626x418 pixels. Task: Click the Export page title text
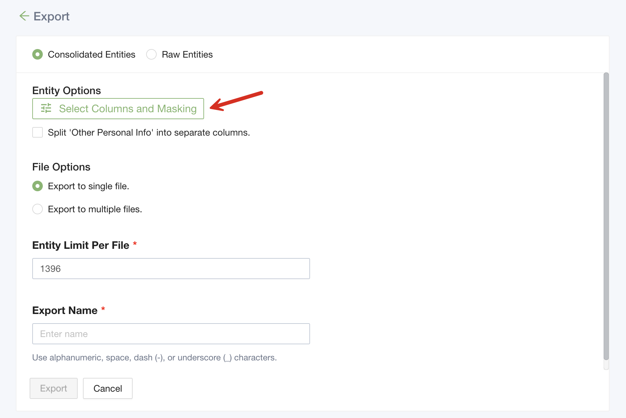coord(51,16)
